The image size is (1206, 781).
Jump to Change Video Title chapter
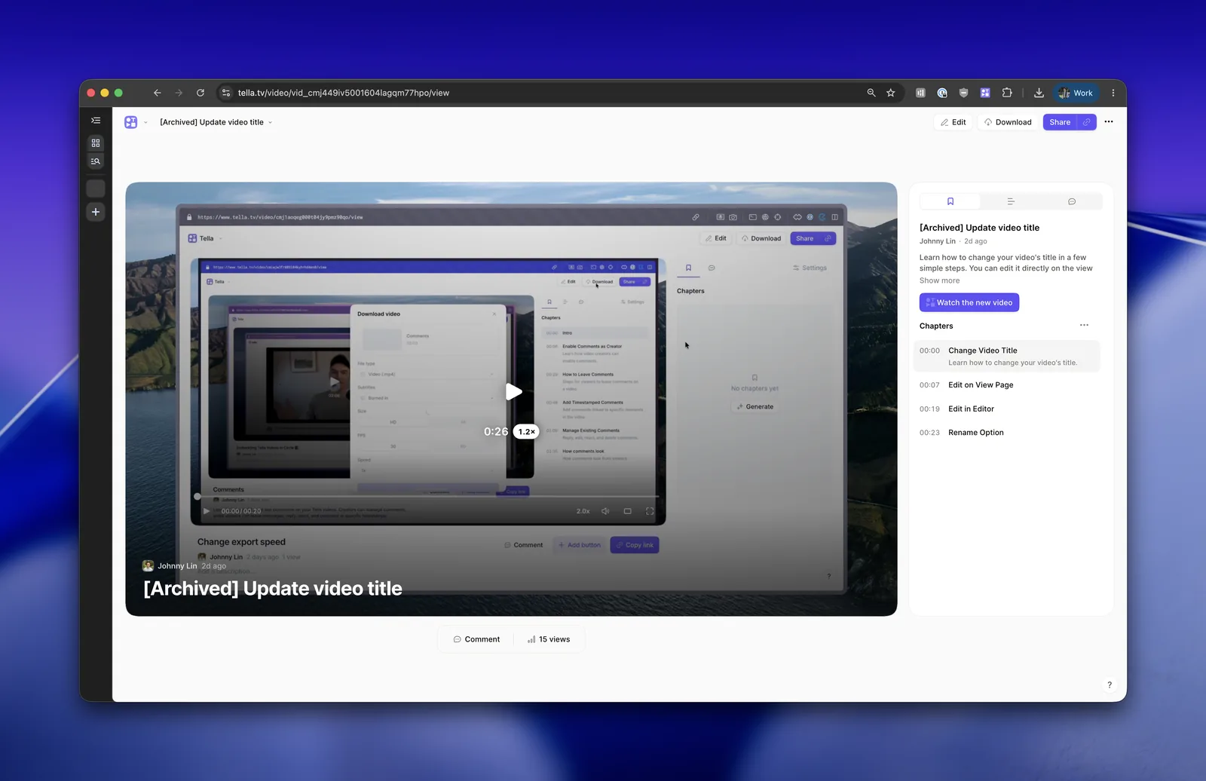point(1007,356)
